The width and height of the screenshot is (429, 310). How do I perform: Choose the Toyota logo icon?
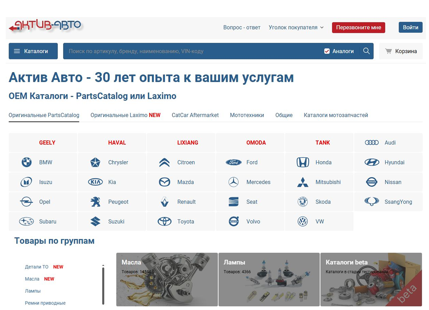165,222
